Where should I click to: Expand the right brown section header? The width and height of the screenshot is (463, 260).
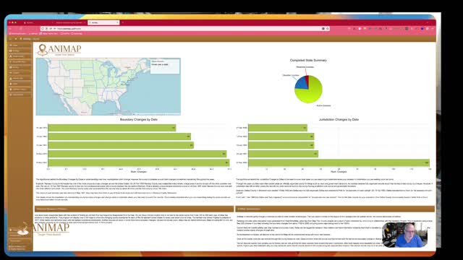pyautogui.click(x=335, y=209)
